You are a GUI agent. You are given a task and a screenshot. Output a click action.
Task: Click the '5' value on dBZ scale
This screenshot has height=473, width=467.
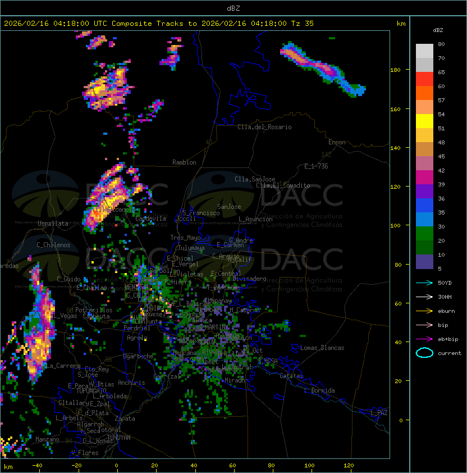coord(439,269)
